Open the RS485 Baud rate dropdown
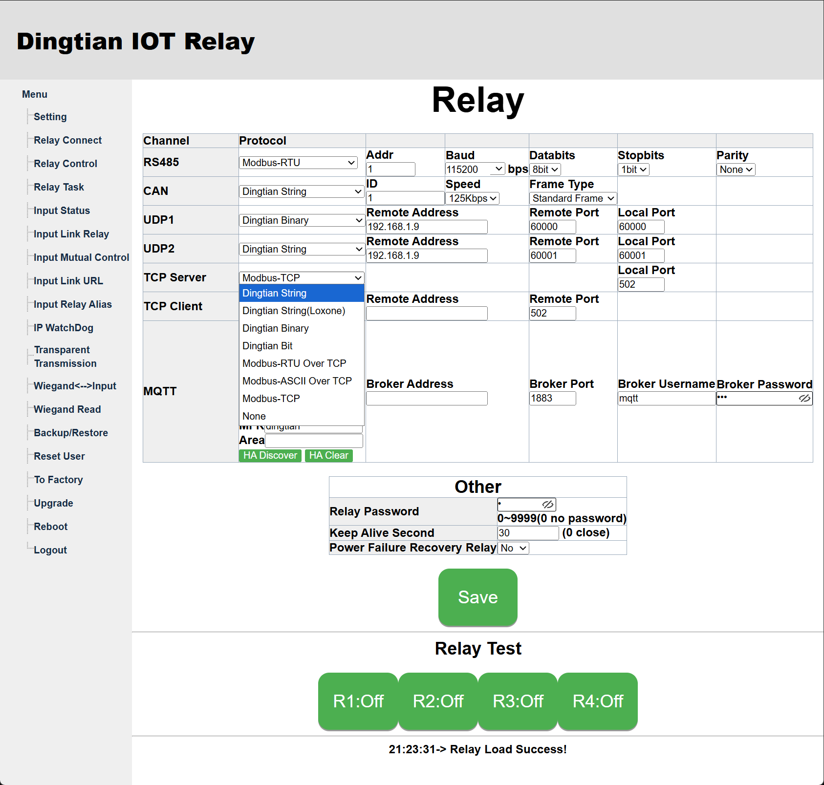The image size is (824, 785). pos(475,169)
